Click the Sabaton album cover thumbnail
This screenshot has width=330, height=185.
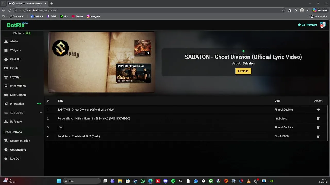(142, 48)
